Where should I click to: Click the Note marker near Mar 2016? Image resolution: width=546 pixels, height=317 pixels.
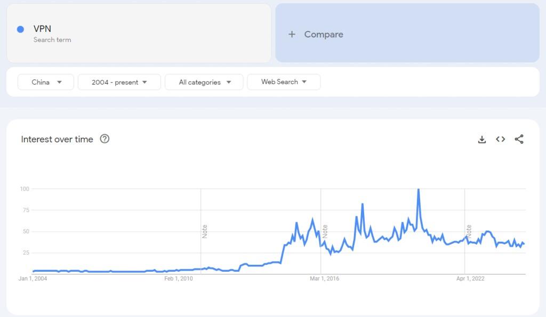pos(325,231)
